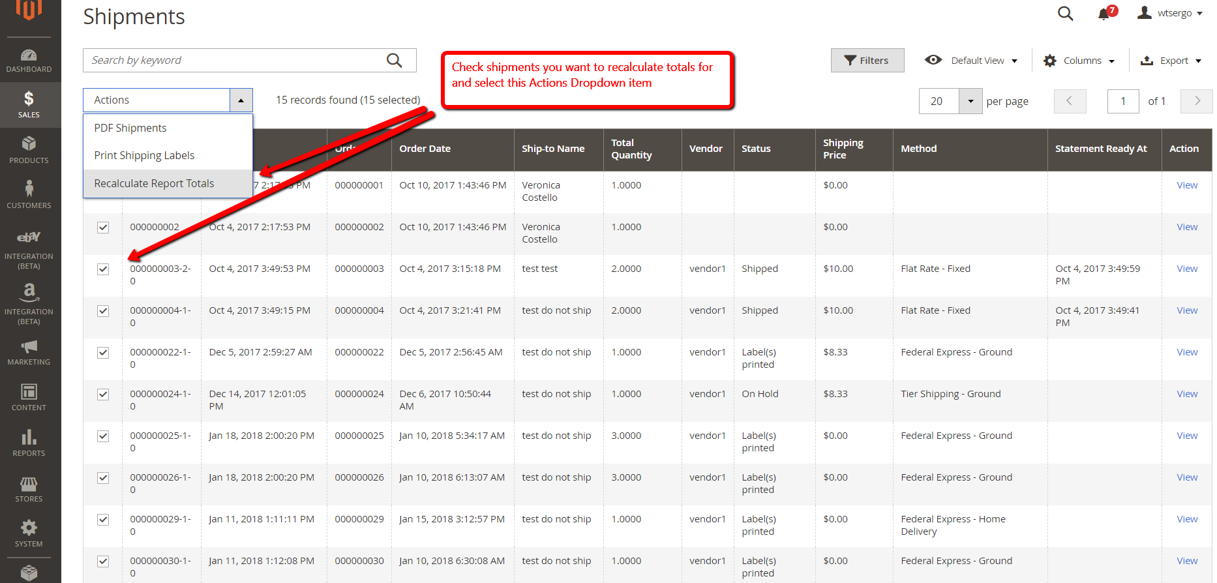Sort by Method column header
The image size is (1217, 583).
pos(970,149)
